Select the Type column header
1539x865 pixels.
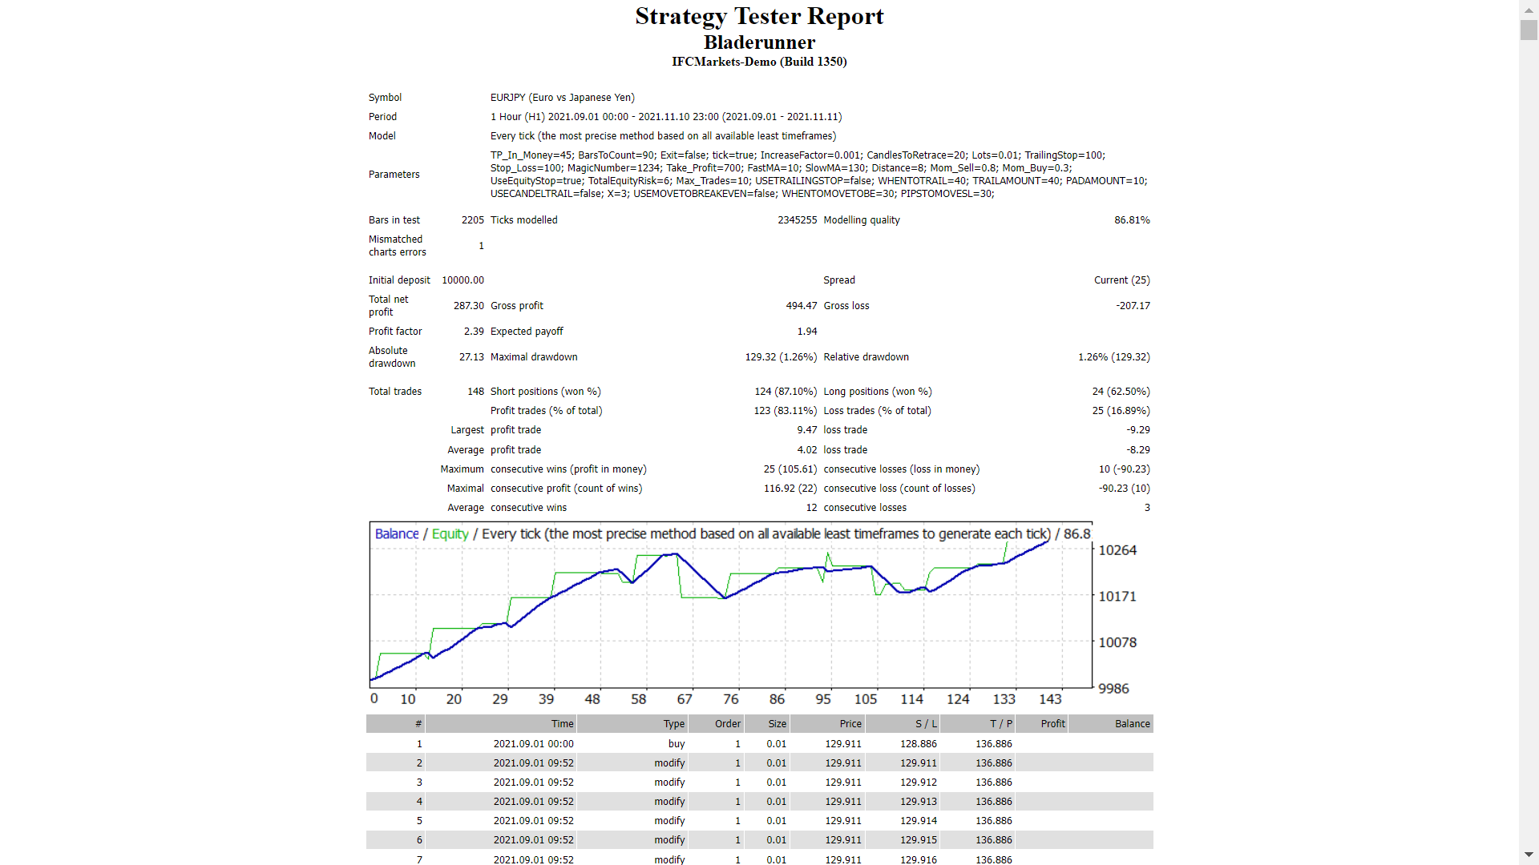click(x=673, y=723)
